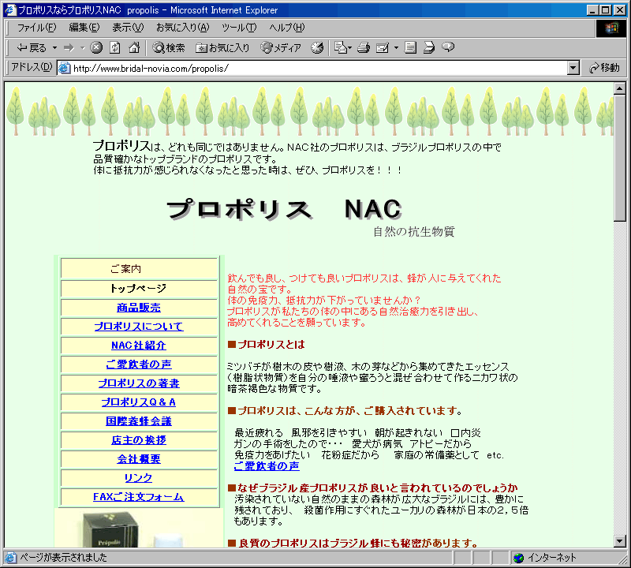Click the ■プロポリスとは heading
The height and width of the screenshot is (568, 631).
(267, 345)
